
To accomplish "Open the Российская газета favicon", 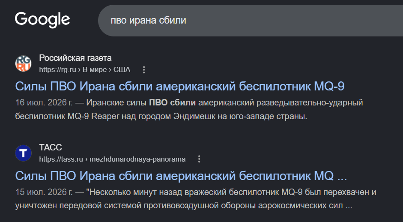I will tap(24, 63).
